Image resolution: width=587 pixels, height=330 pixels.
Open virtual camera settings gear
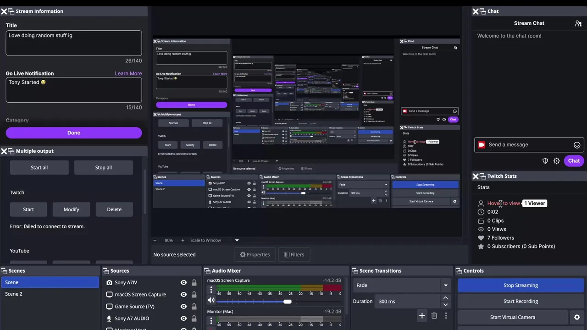[x=577, y=317]
